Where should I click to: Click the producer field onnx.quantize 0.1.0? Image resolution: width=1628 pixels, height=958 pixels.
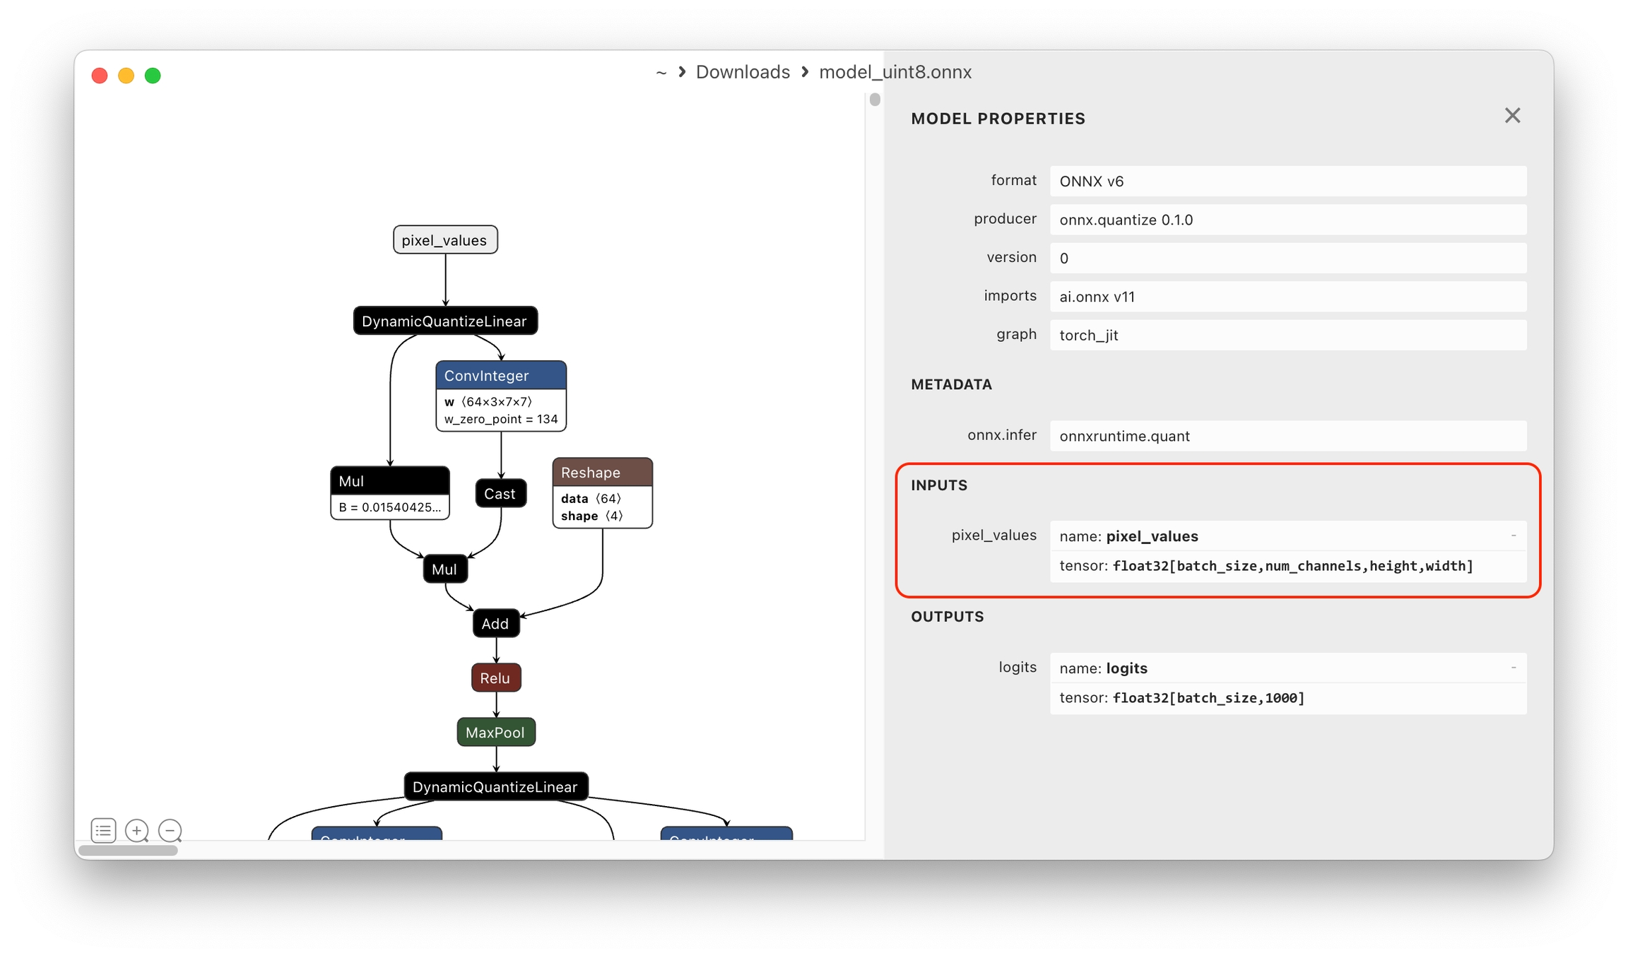coord(1287,220)
